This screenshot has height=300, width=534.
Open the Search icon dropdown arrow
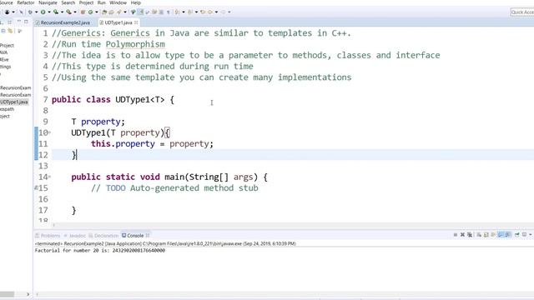pyautogui.click(x=125, y=12)
